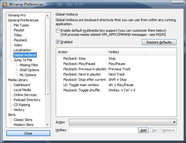Open the Podcast Directory page
The height and width of the screenshot is (143, 186).
pyautogui.click(x=27, y=100)
